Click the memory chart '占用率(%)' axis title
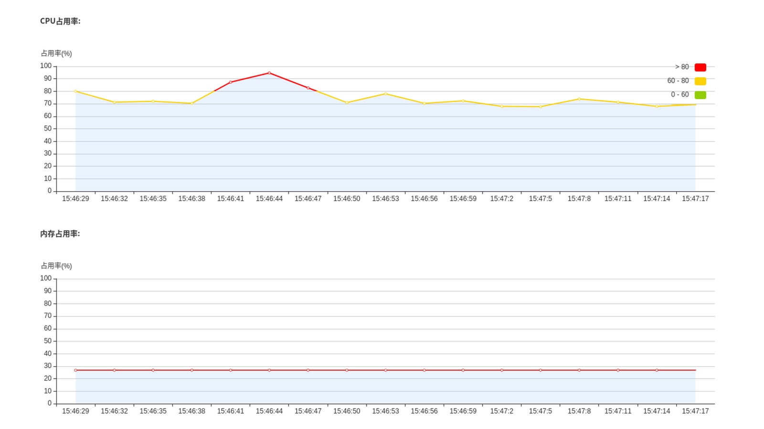Screen dimensions: 764x429 click(x=56, y=266)
